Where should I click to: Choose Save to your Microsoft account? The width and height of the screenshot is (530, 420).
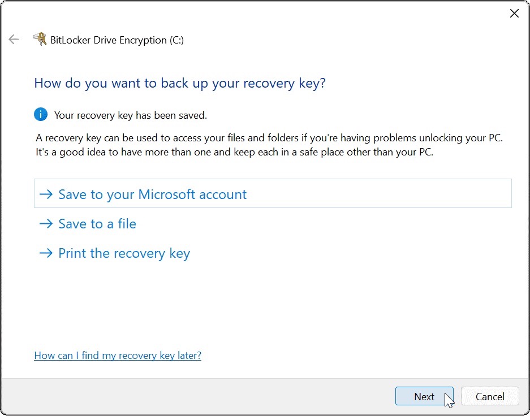tap(153, 194)
